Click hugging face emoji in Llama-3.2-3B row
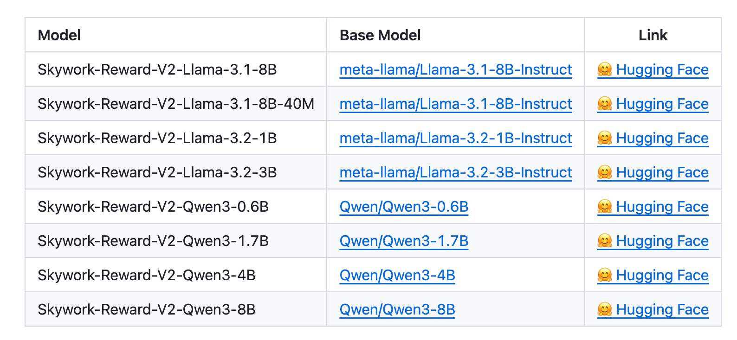The width and height of the screenshot is (737, 340). pyautogui.click(x=605, y=172)
